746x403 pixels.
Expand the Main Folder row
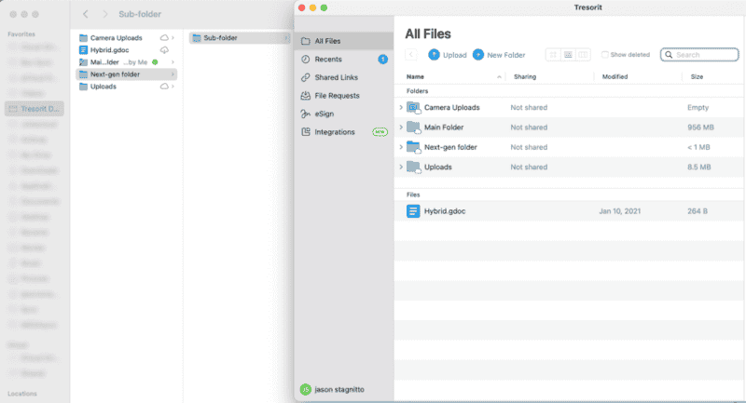tap(401, 128)
